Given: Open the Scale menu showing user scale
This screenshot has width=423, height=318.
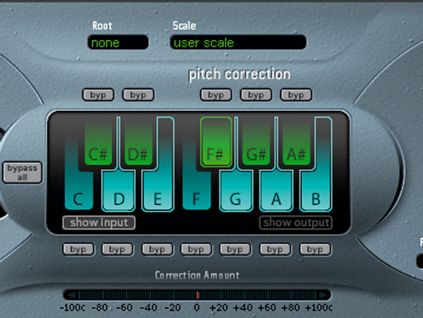Looking at the screenshot, I should (x=238, y=42).
